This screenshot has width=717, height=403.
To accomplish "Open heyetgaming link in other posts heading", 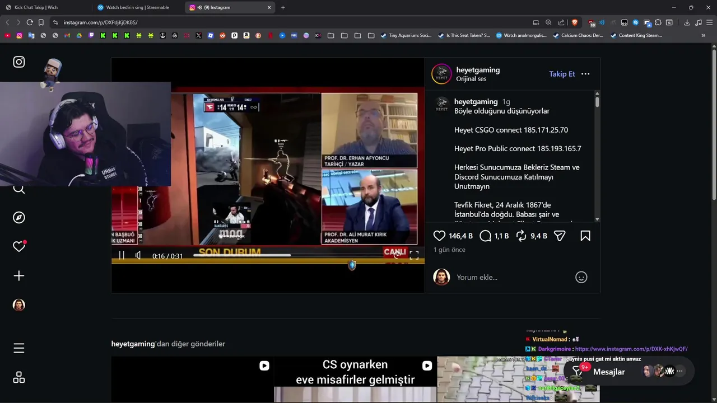I will [x=133, y=344].
